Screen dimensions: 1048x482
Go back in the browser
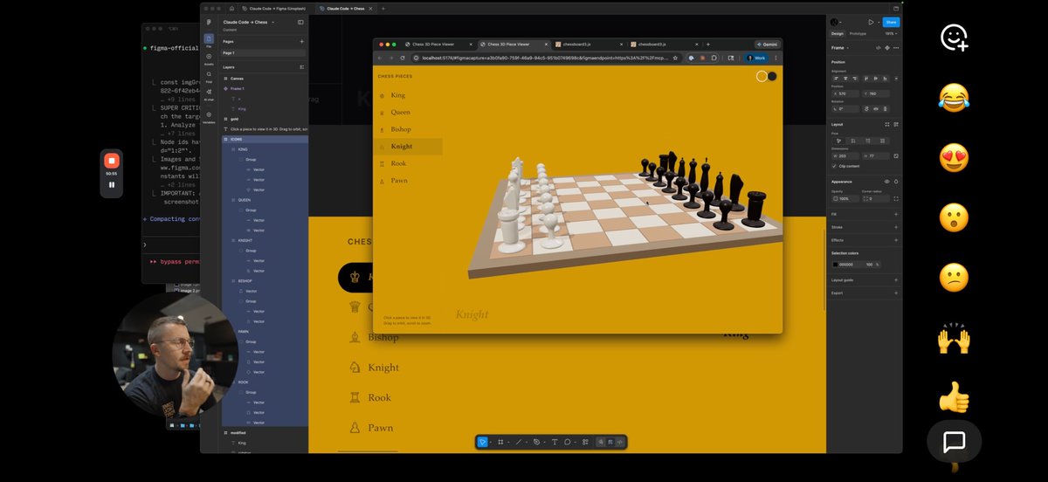(380, 58)
